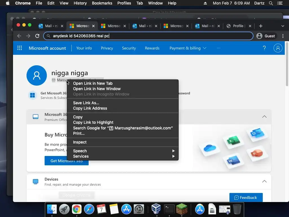This screenshot has width=289, height=217.
Task: Choose Open Link in New Window
Action: click(x=123, y=89)
